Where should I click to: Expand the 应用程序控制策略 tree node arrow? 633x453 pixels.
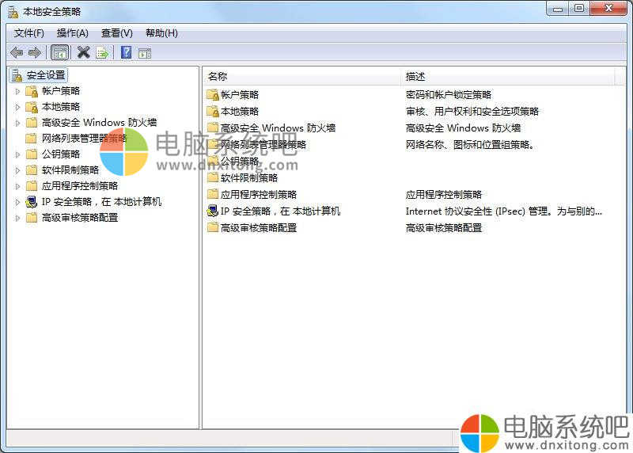(17, 186)
